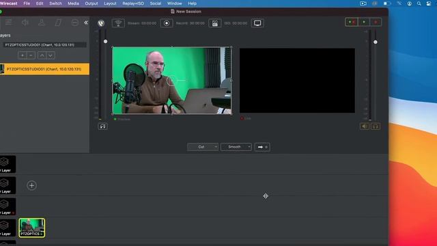Screen dimensions: 437x246
Task: Adjust the live audio volume slider knob
Action: 376,42
